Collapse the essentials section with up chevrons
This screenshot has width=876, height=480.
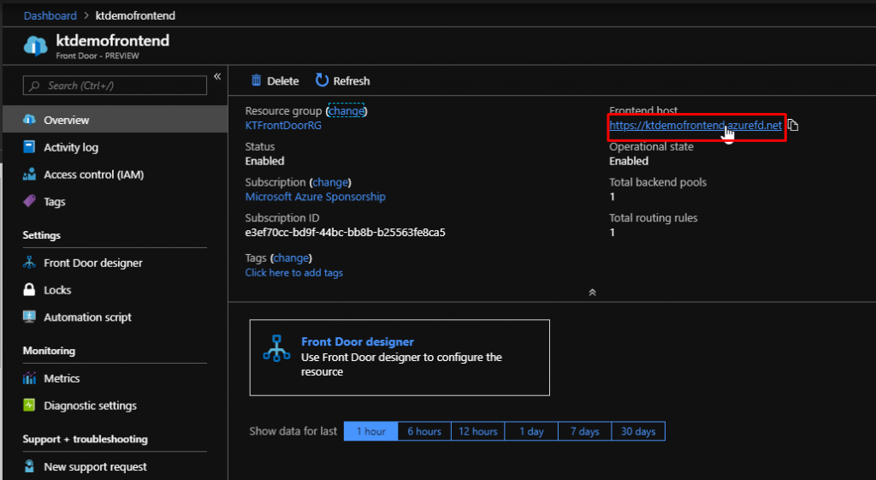[x=592, y=293]
